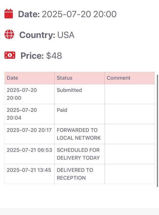This screenshot has width=159, height=215.
Task: Click the Date column header
Action: [30, 78]
